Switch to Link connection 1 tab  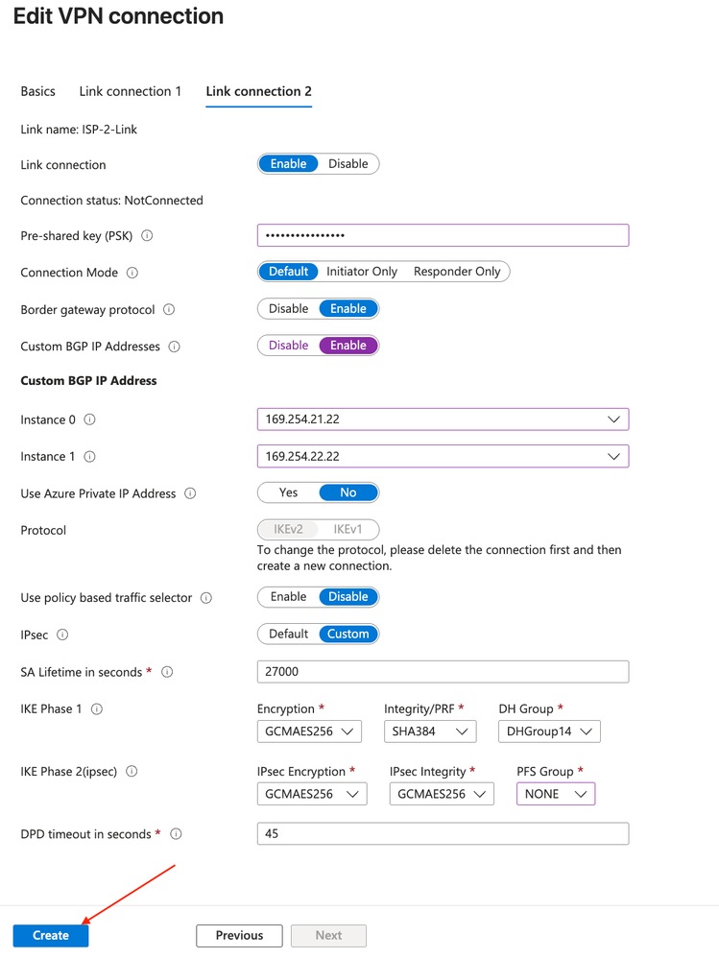(131, 92)
